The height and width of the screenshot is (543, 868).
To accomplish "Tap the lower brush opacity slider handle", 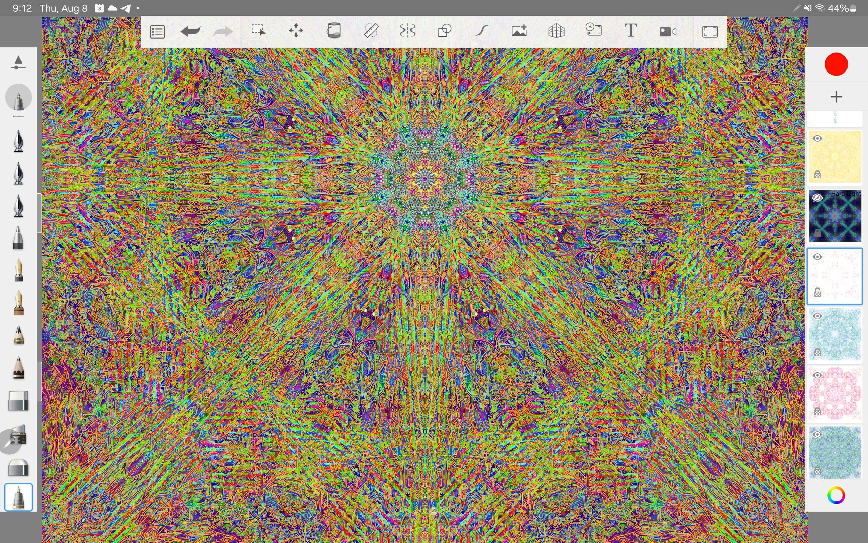I will 39,382.
